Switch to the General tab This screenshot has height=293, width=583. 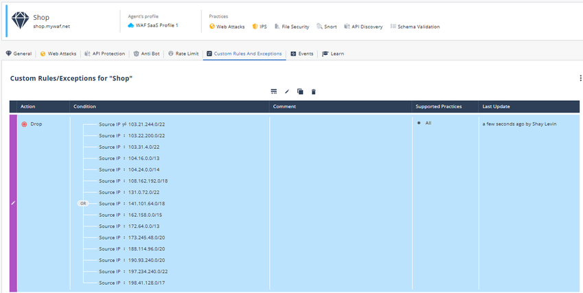pos(19,54)
